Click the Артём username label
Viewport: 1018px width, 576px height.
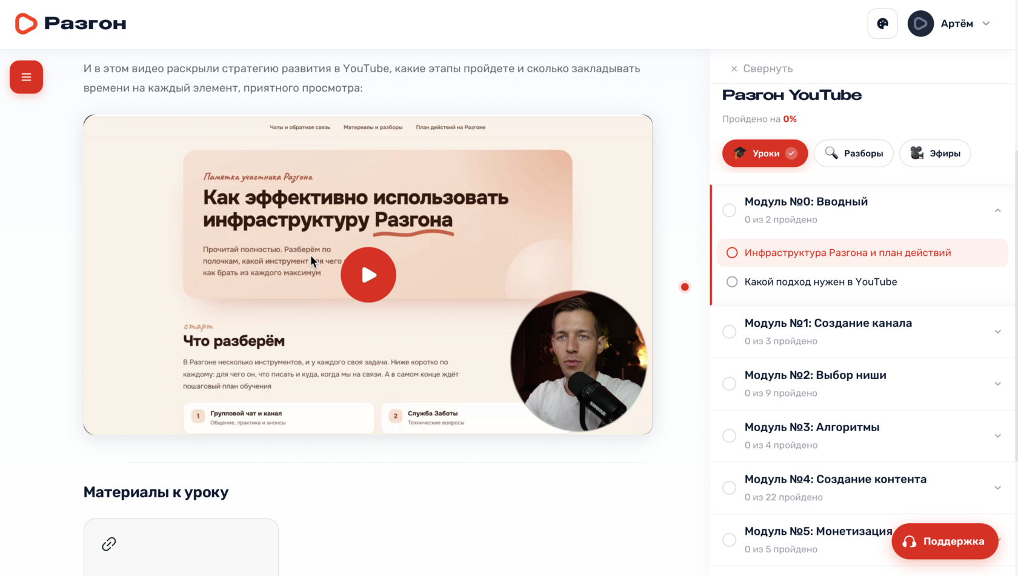click(957, 24)
